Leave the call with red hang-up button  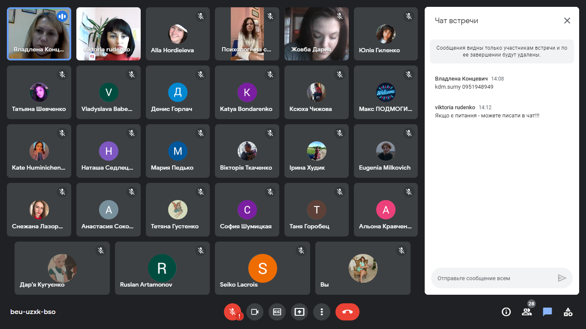click(x=347, y=312)
